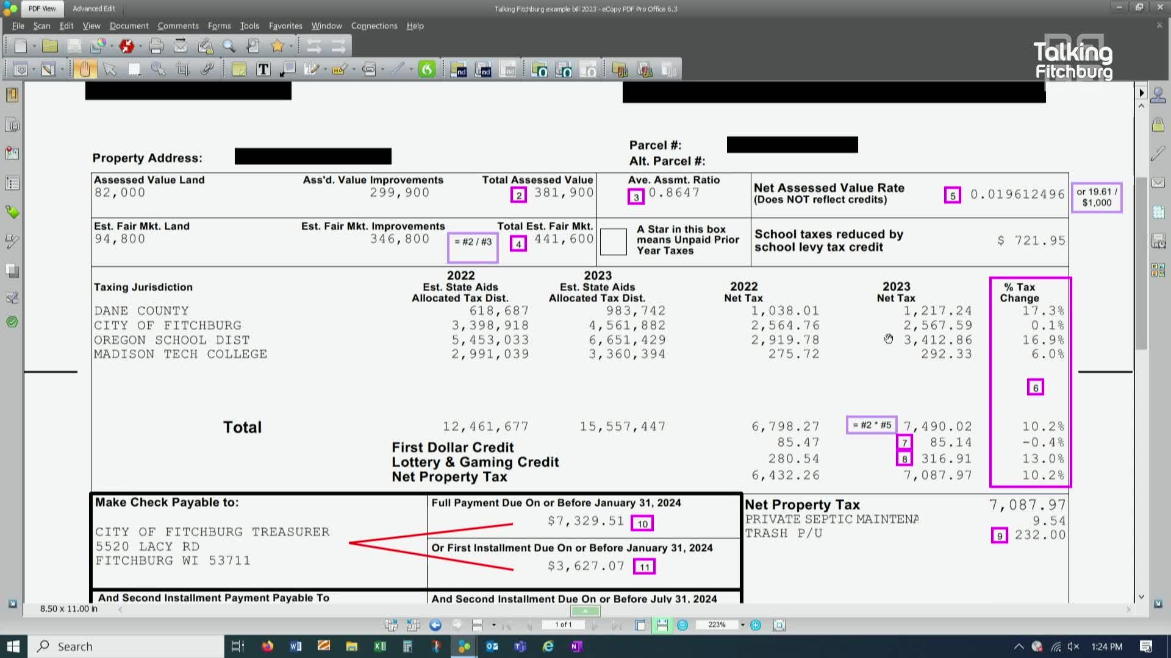
Task: Select the Link creation tool
Action: [x=206, y=69]
